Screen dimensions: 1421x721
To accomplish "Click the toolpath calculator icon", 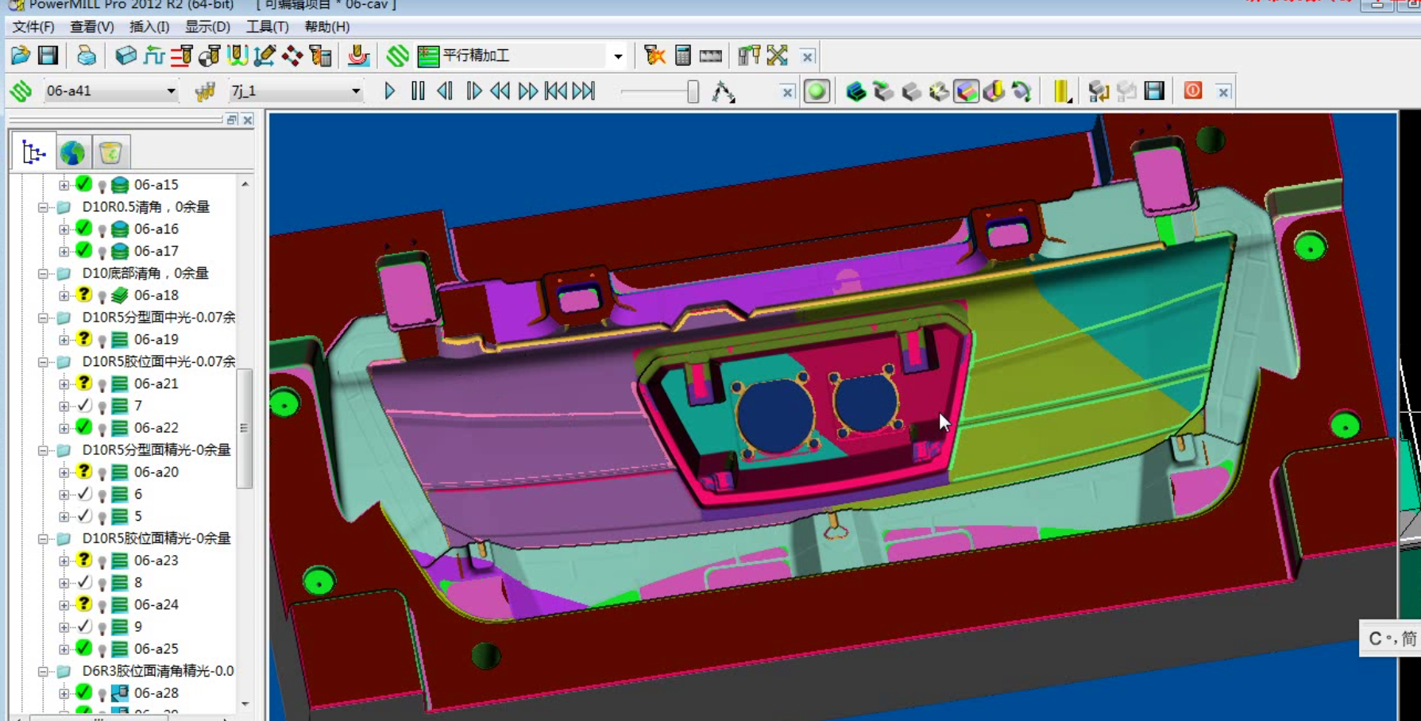I will coord(682,56).
